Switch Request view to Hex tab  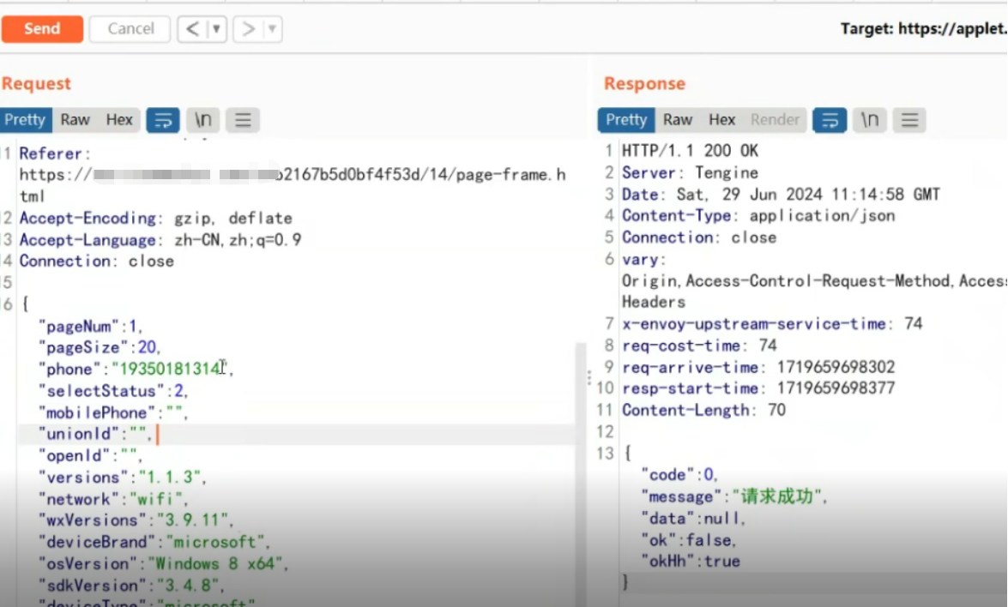click(119, 120)
